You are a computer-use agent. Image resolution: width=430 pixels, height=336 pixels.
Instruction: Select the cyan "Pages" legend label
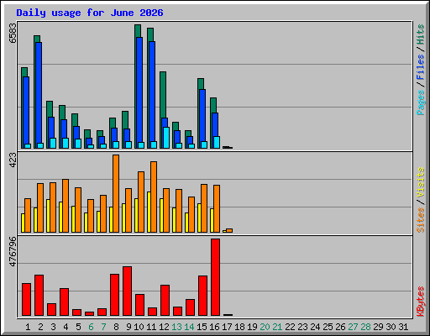pyautogui.click(x=421, y=102)
